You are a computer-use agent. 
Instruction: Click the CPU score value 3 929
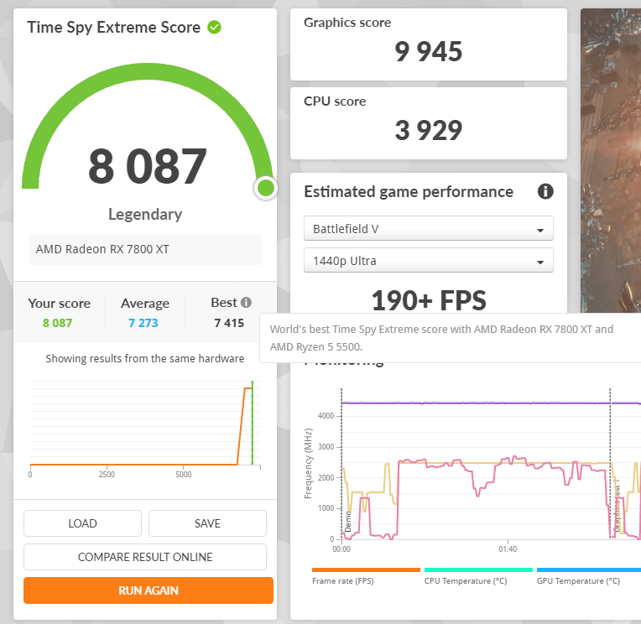429,131
